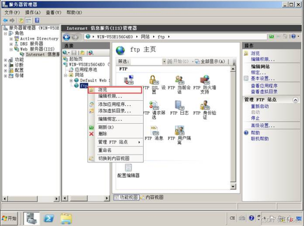Click the blue back arrow in main toolbar
Image resolution: width=304 pixels, height=226 pixels.
pyautogui.click(x=5, y=20)
